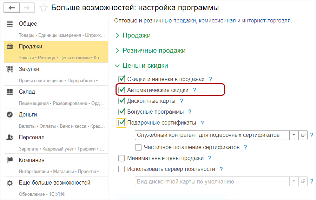Screen dimensions: 316x200
Task: Switch to the Склад settings section
Action: [27, 92]
